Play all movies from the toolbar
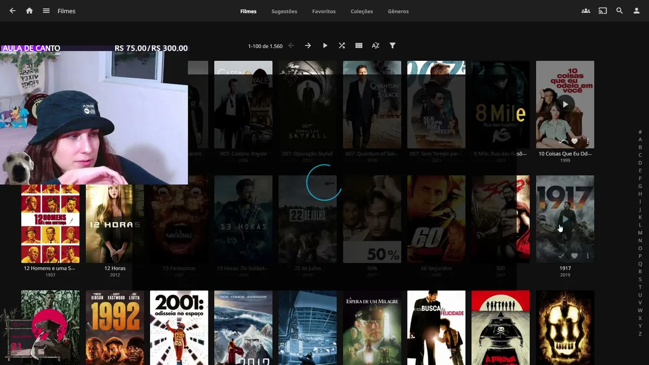The height and width of the screenshot is (365, 649). pos(325,46)
